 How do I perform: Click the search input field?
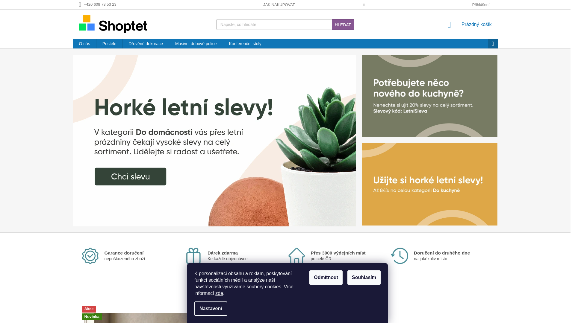(274, 25)
